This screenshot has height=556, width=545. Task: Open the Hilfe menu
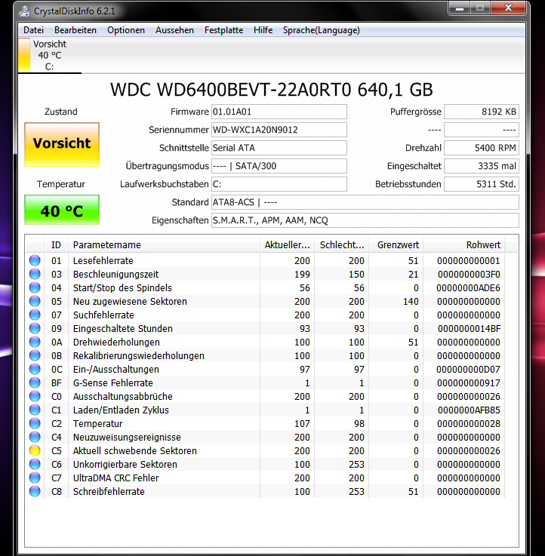point(263,30)
